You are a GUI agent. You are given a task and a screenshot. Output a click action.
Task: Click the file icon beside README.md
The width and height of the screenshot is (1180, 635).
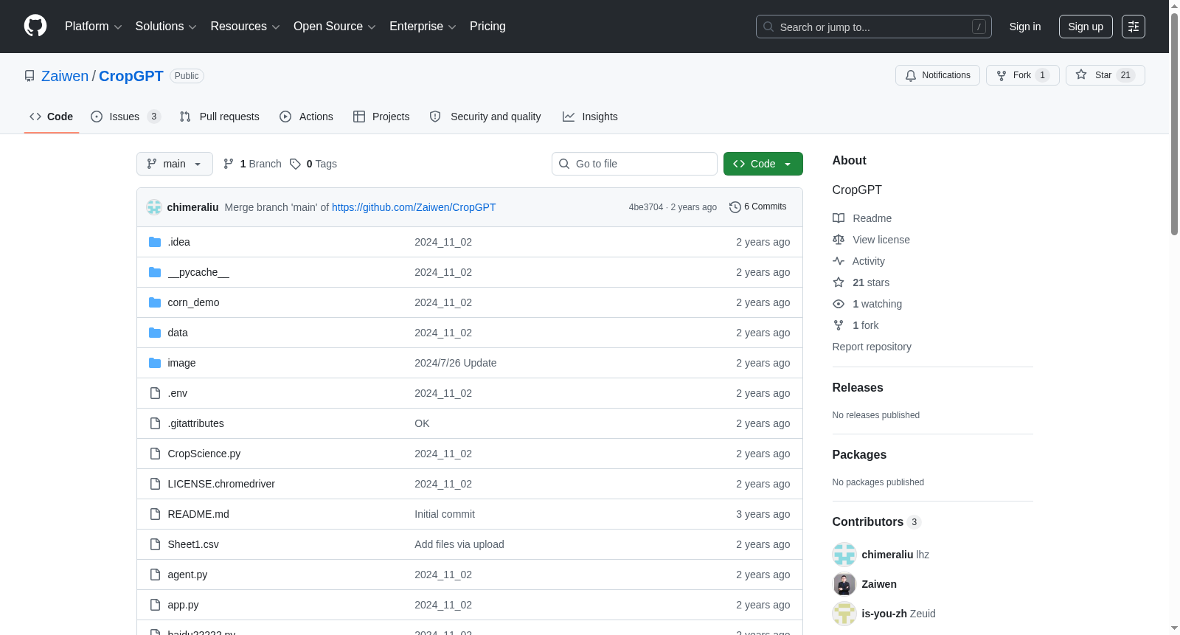coord(155,514)
